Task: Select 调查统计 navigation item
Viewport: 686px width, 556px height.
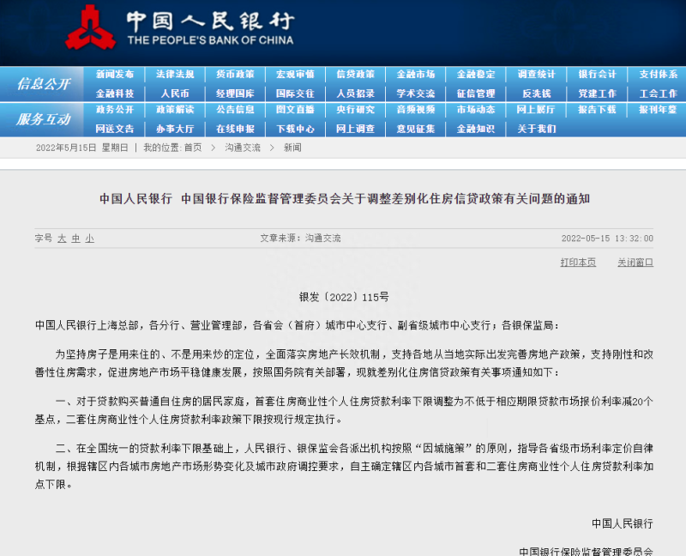Action: (x=537, y=75)
